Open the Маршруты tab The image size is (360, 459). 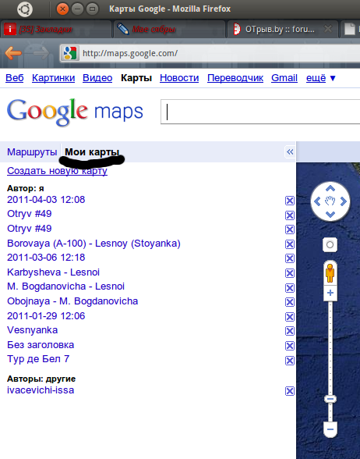click(32, 152)
